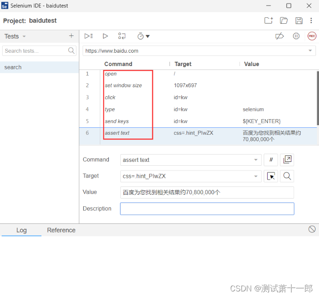Find target in page magnifier
Image resolution: width=319 pixels, height=297 pixels.
[x=287, y=176]
